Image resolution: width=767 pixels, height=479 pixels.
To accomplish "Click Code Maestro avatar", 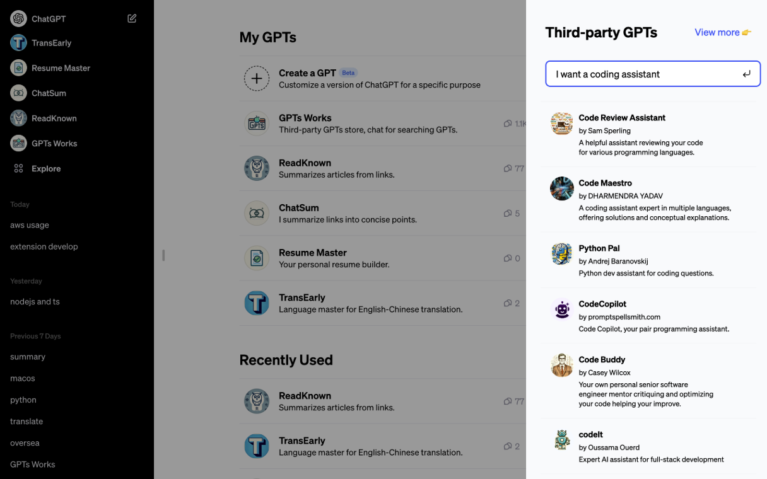I will (561, 188).
